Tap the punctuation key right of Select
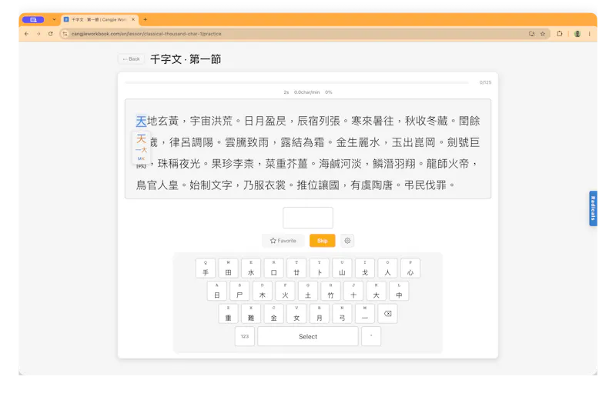 pyautogui.click(x=371, y=336)
